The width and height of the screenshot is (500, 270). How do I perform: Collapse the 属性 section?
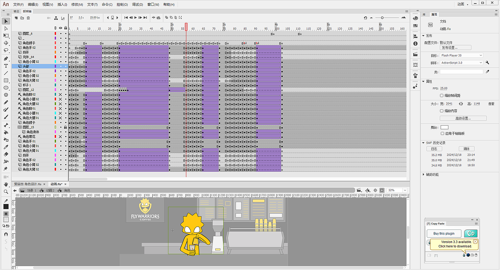(x=423, y=82)
